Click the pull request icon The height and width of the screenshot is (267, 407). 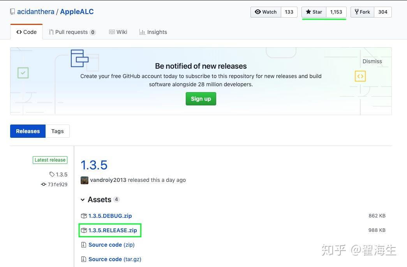(x=51, y=32)
